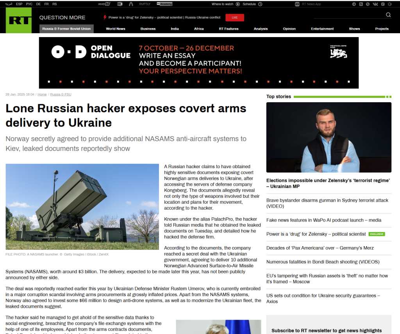Switch language to ESP

(x=19, y=4)
